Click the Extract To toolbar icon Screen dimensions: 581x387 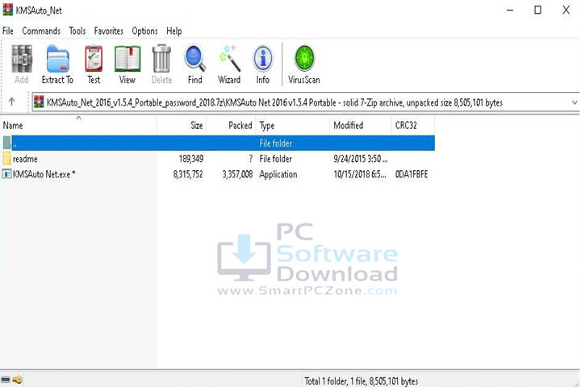[58, 59]
